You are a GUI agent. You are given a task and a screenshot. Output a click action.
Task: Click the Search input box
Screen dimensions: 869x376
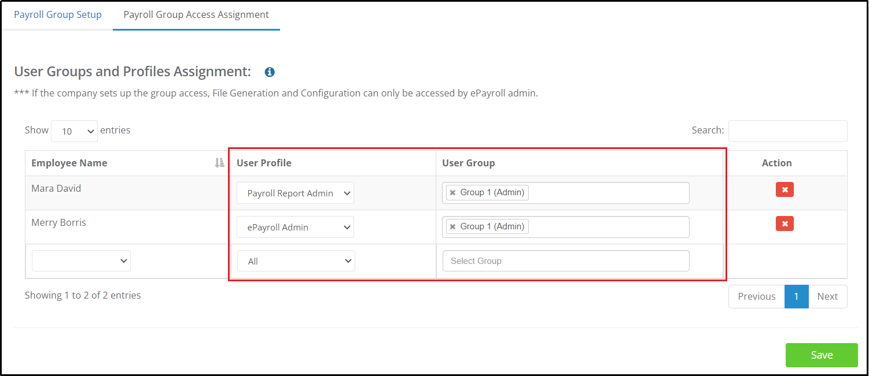(787, 131)
